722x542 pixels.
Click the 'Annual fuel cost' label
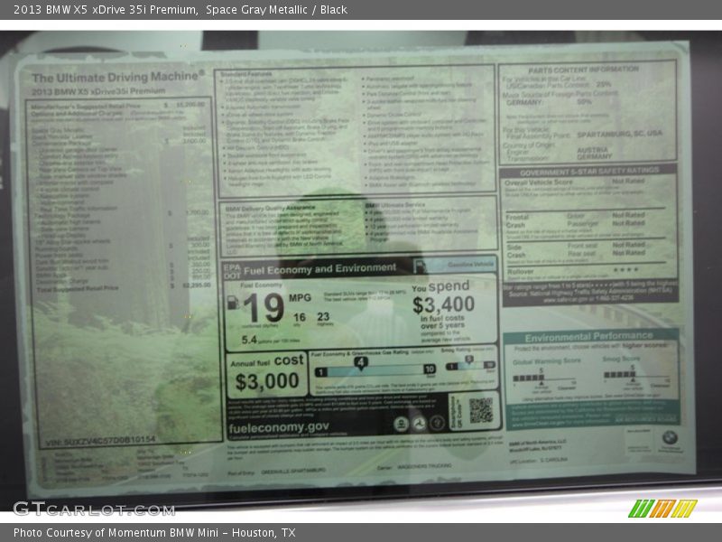[267, 360]
